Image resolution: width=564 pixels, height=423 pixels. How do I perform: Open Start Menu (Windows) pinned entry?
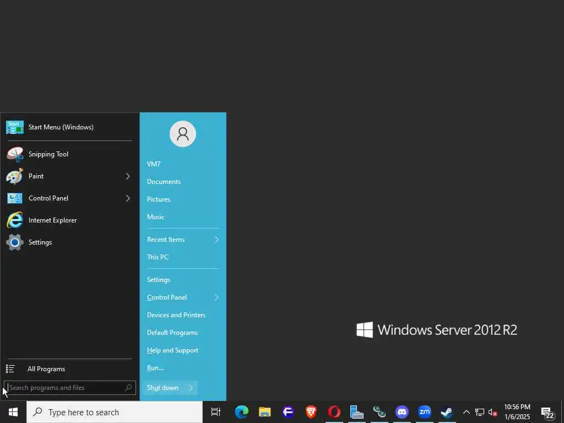pos(69,127)
